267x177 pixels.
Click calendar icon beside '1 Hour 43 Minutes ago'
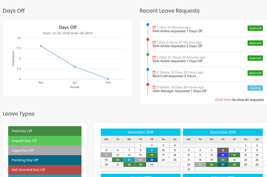154,27
